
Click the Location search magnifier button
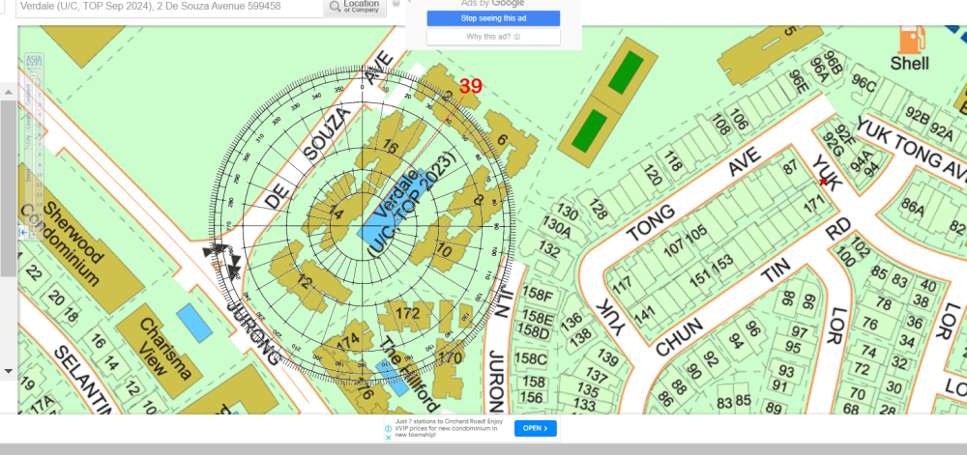(x=353, y=9)
